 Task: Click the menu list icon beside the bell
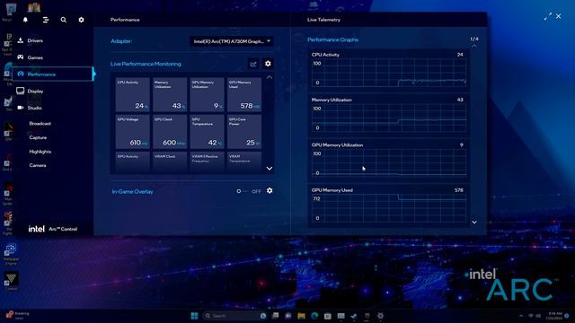[x=46, y=20]
